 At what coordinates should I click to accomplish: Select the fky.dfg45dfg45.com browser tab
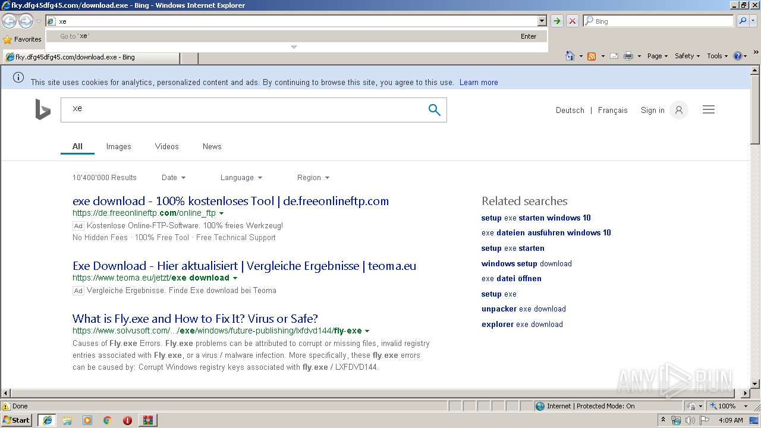coord(91,58)
